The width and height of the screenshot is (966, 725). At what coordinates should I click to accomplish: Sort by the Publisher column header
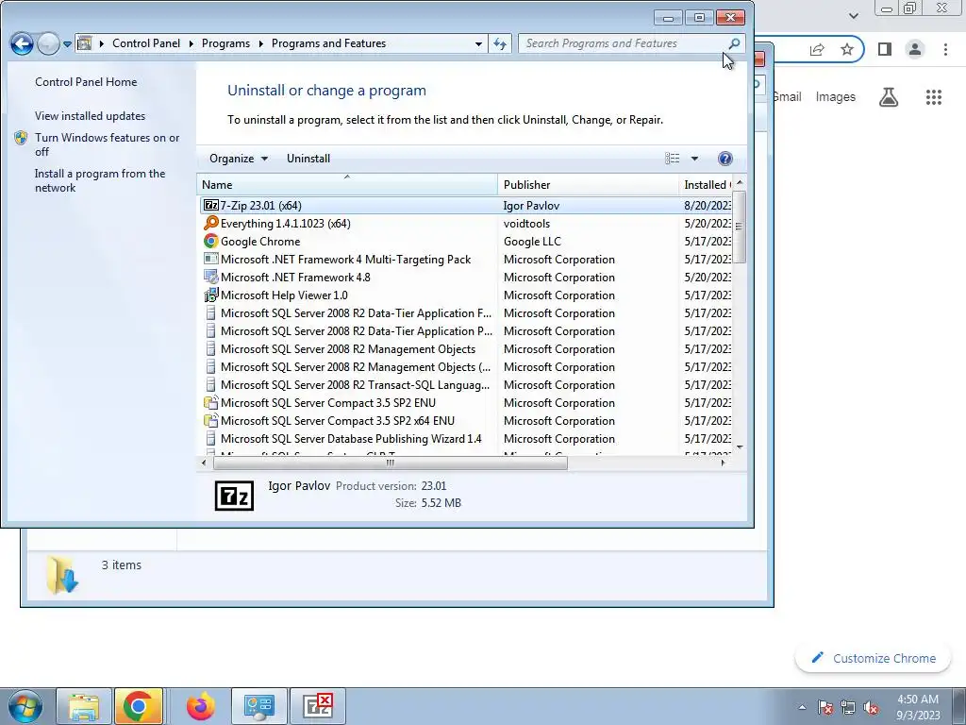[588, 184]
